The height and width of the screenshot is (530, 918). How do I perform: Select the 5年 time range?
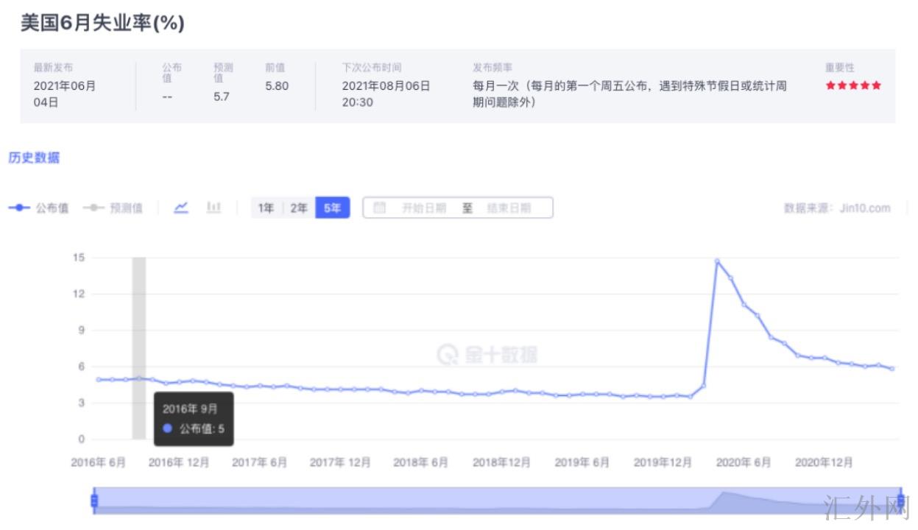tap(332, 208)
